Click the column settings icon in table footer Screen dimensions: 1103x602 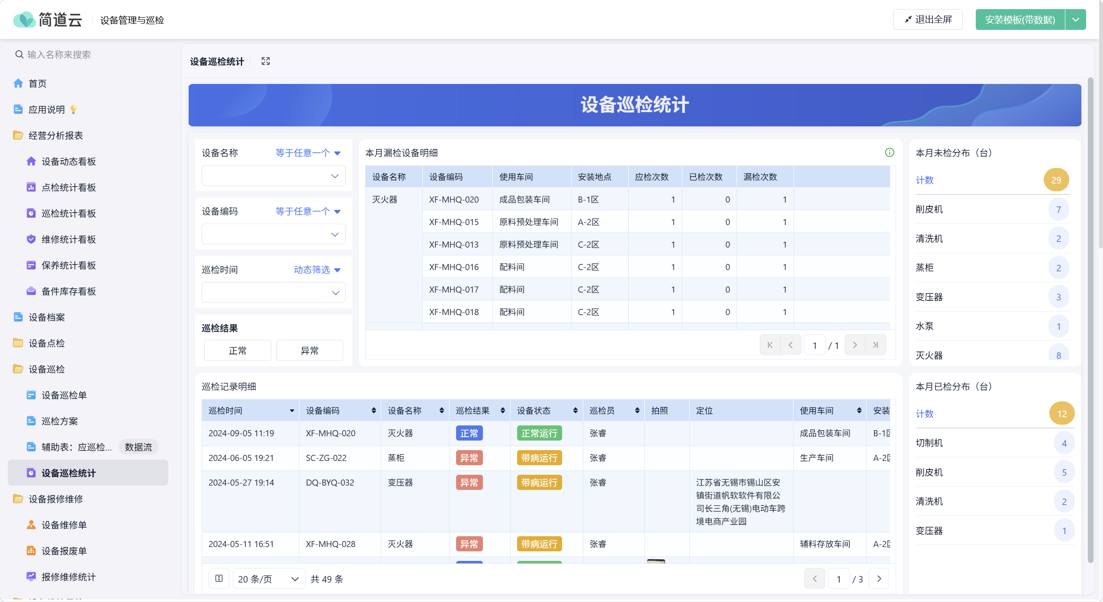pyautogui.click(x=219, y=579)
